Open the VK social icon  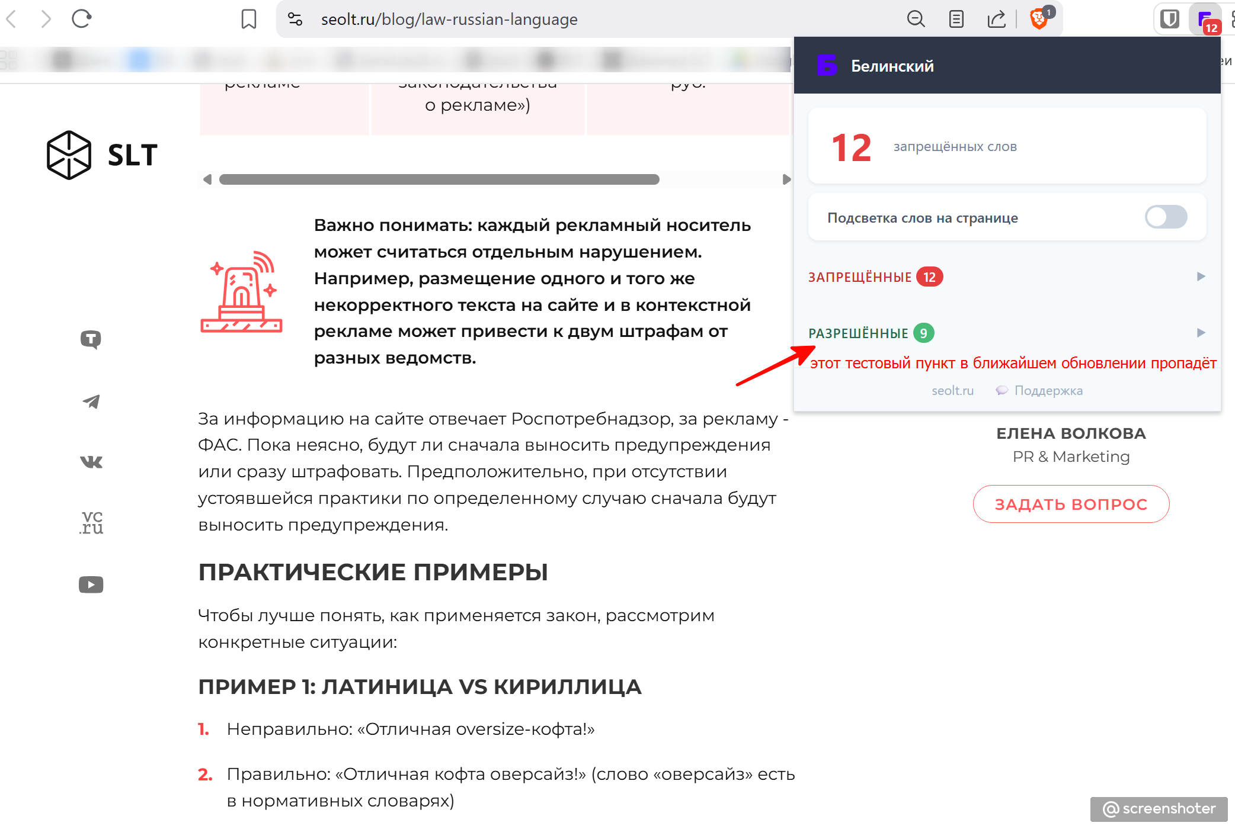click(91, 462)
